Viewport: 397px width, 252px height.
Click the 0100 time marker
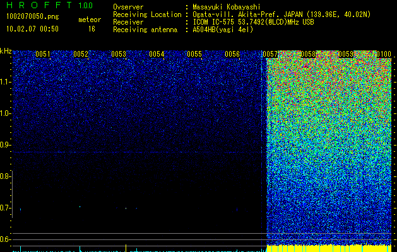pyautogui.click(x=384, y=54)
